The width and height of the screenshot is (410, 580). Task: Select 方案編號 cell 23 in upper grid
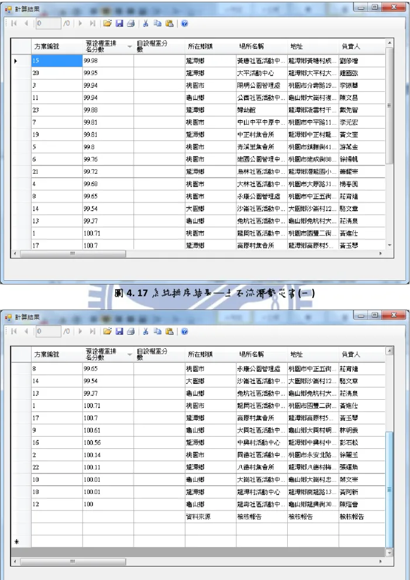tap(57, 110)
